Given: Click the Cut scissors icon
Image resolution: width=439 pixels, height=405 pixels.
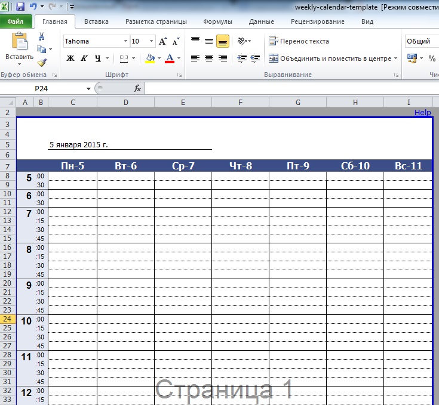Looking at the screenshot, I should [41, 37].
